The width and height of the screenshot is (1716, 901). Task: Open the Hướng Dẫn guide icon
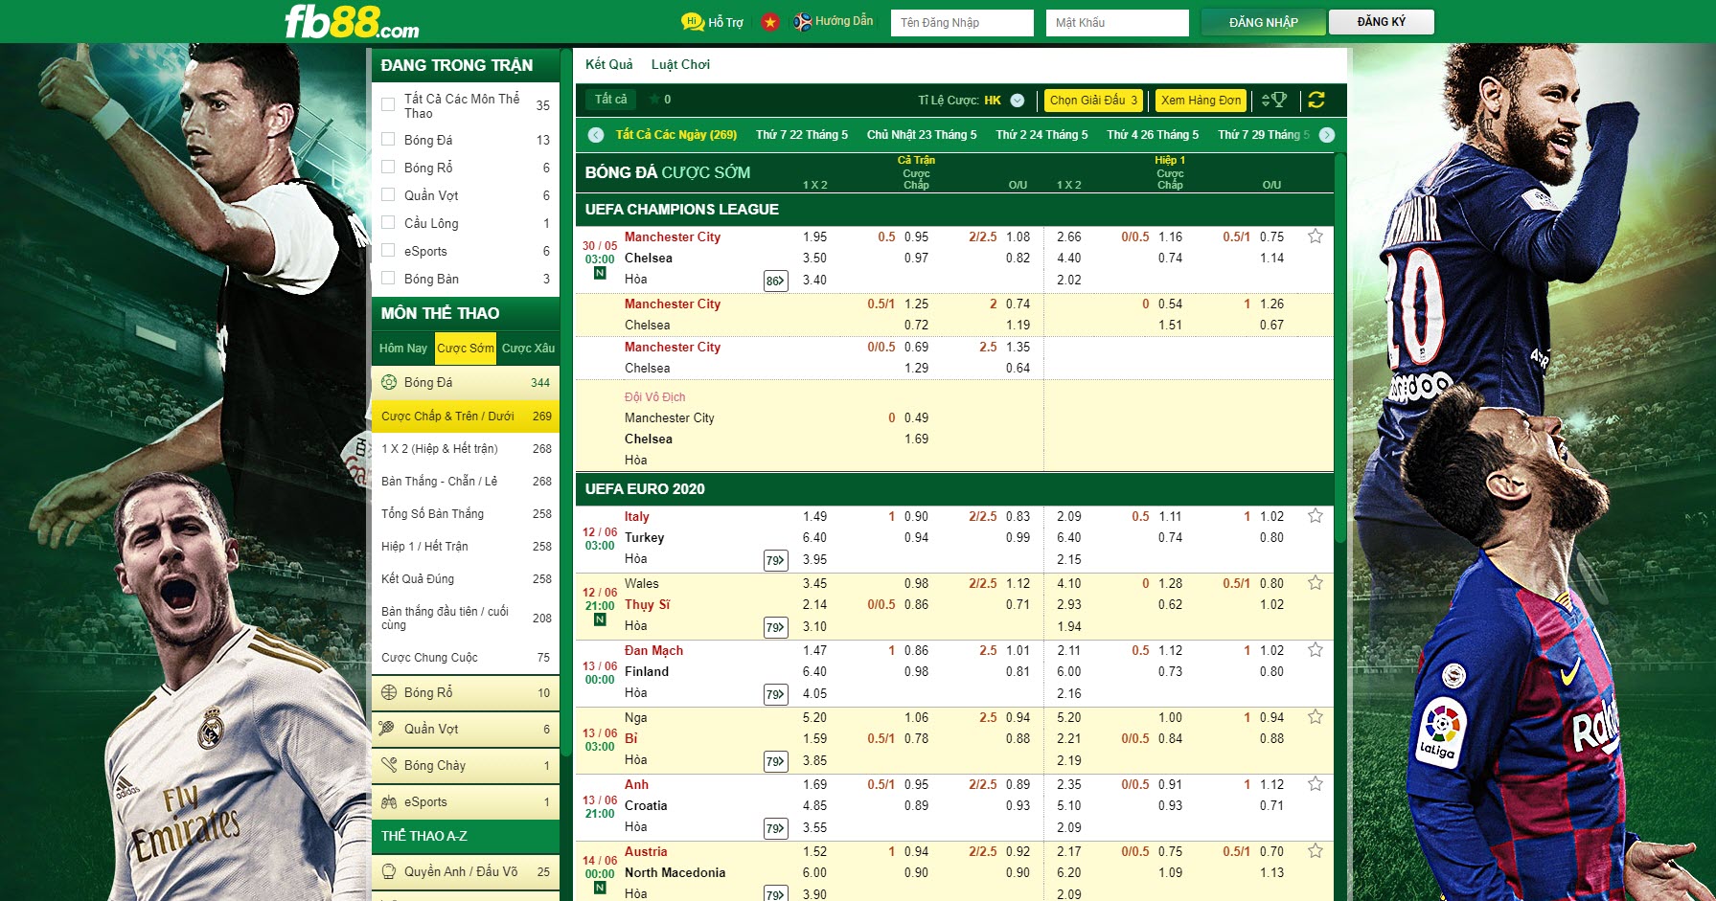pos(803,21)
